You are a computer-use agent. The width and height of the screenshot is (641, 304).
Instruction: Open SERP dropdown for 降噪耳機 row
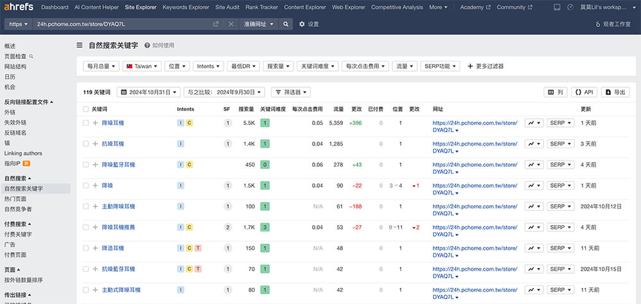tap(560, 122)
